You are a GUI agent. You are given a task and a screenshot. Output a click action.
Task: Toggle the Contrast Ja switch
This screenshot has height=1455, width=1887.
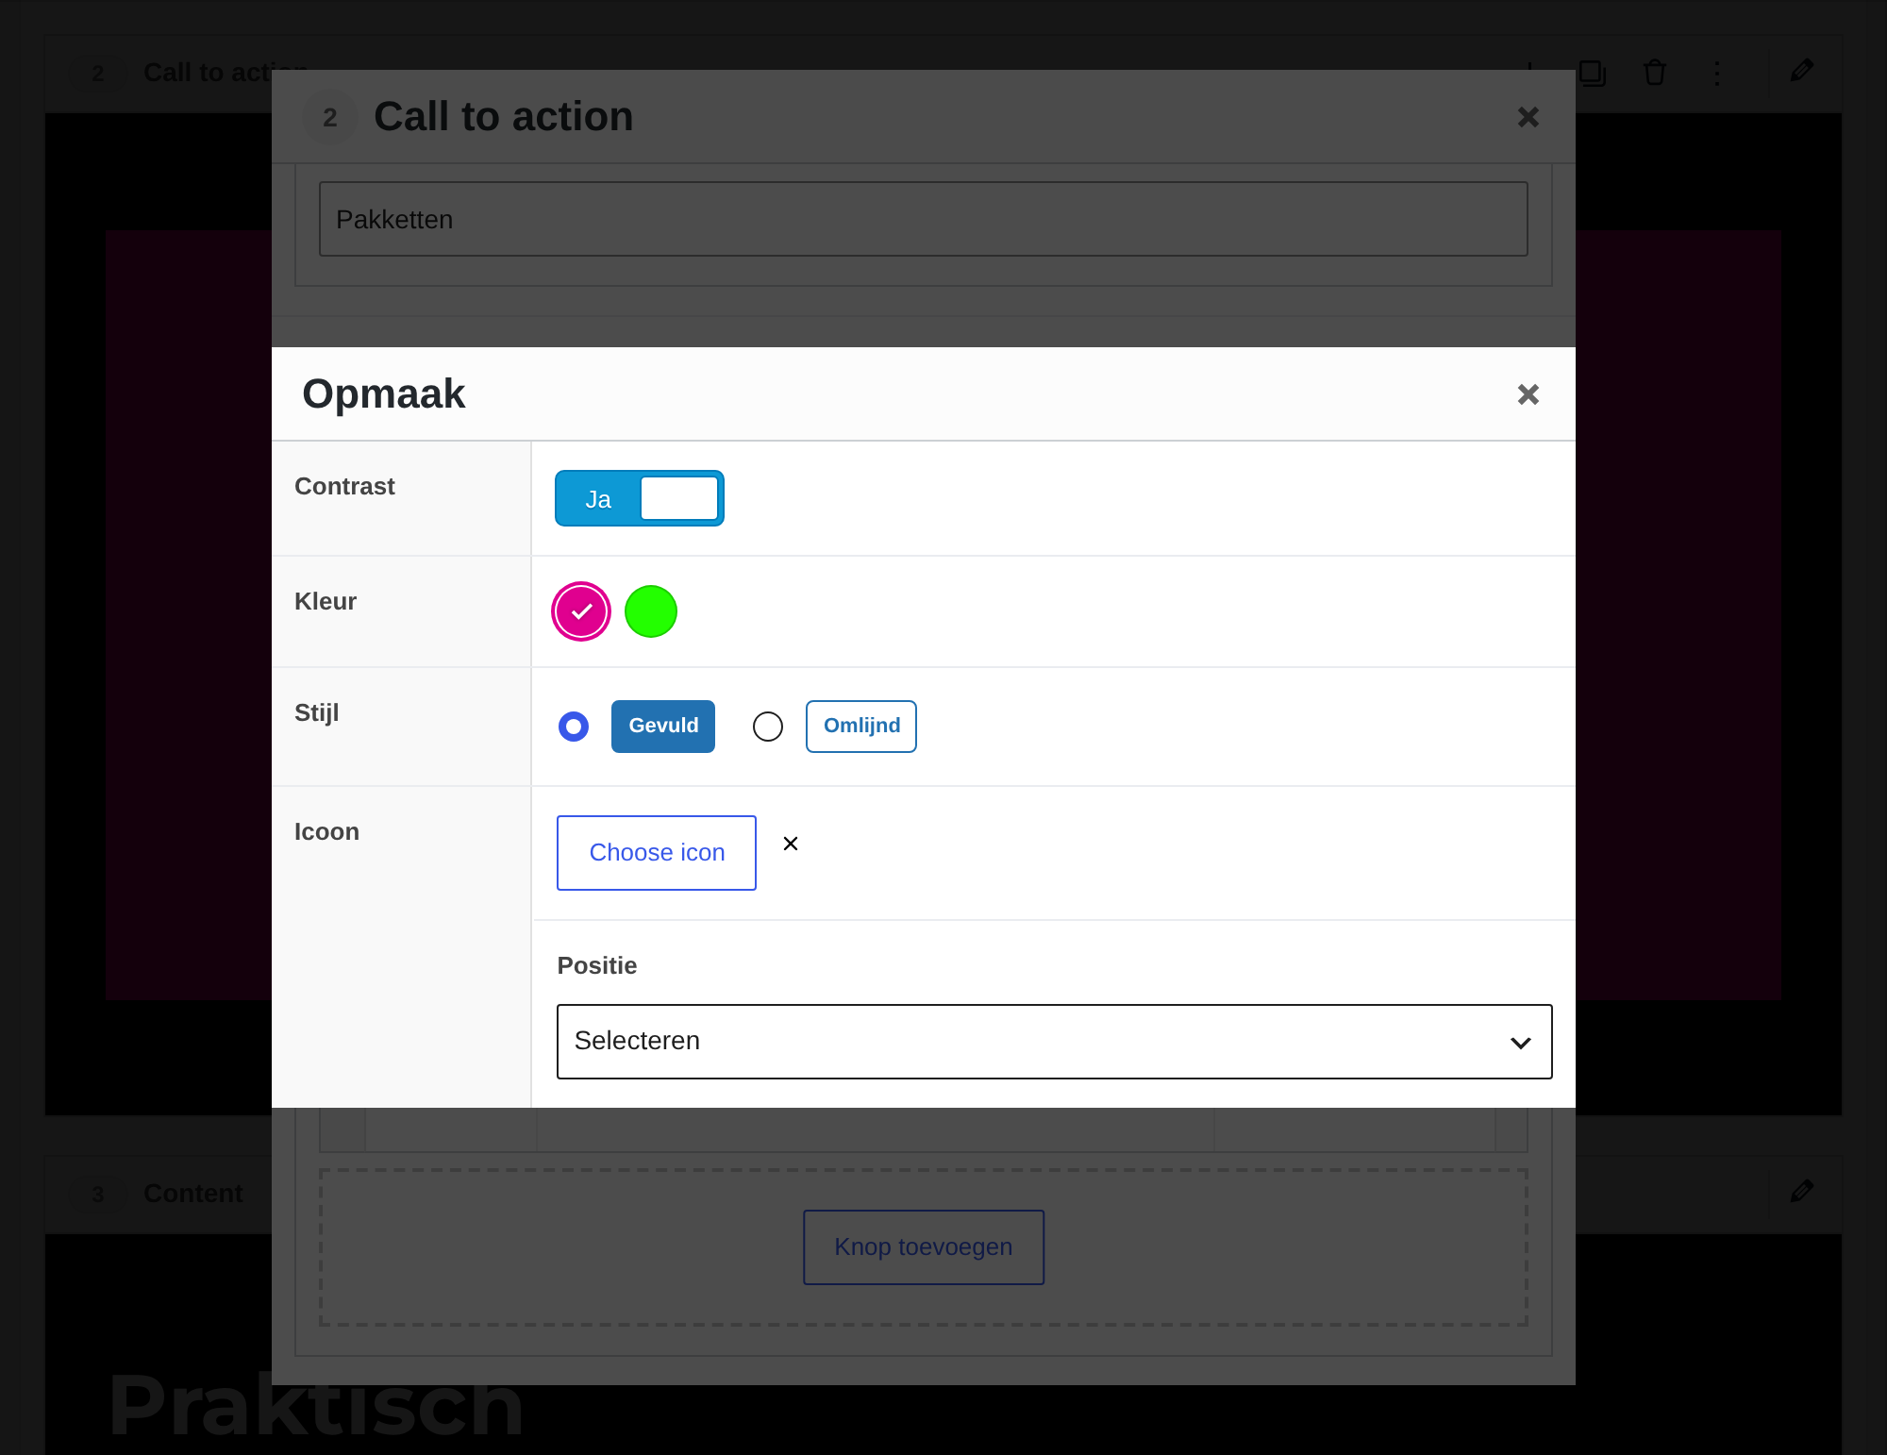click(640, 498)
